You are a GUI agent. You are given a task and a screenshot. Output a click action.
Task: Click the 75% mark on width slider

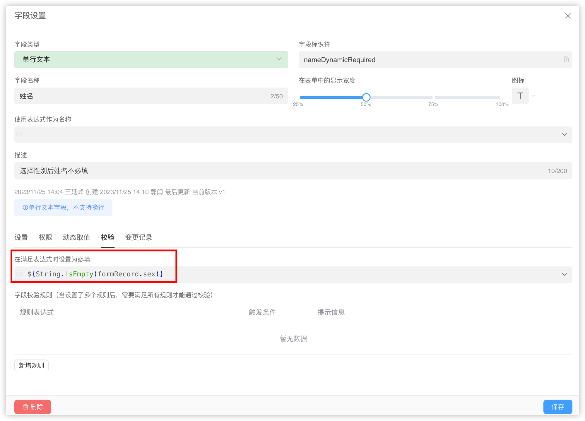click(433, 97)
